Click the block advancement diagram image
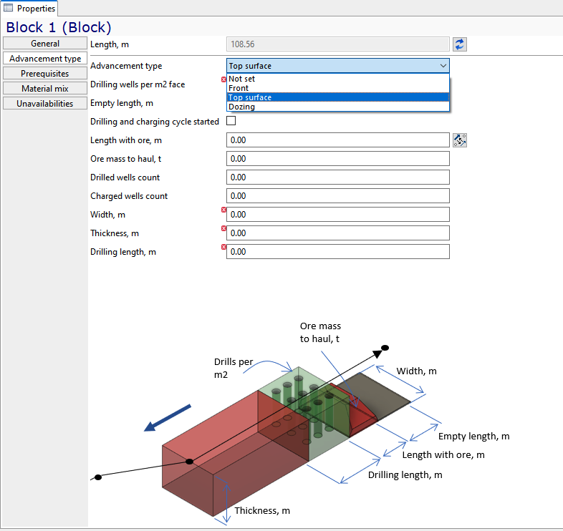This screenshot has width=563, height=531. (x=300, y=424)
